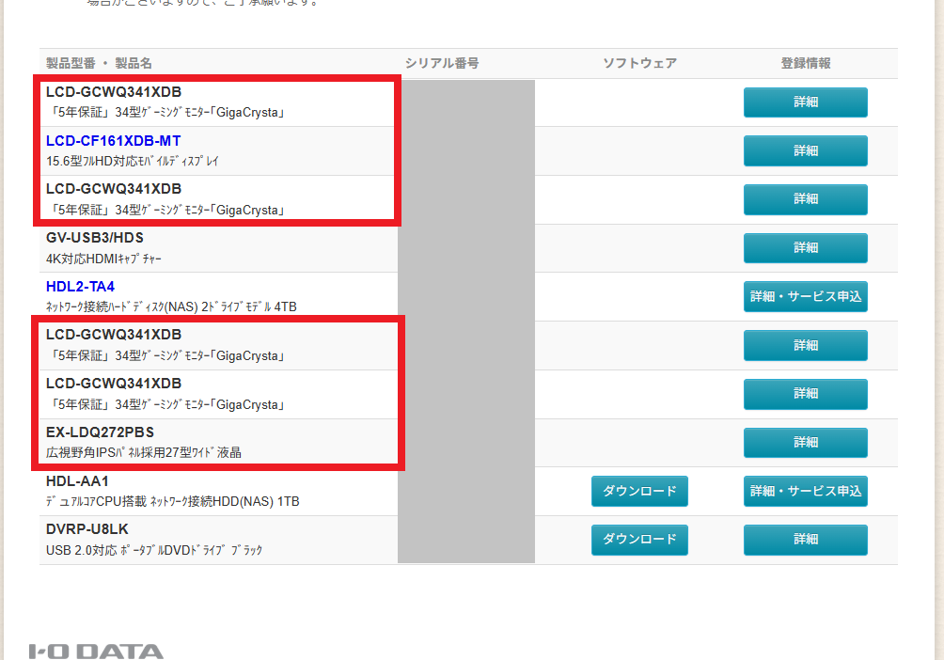Click ダウンロード for HDL-AA1

[639, 491]
